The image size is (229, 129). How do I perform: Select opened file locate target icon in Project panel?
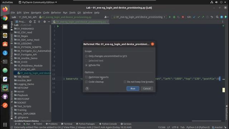coord(30,21)
